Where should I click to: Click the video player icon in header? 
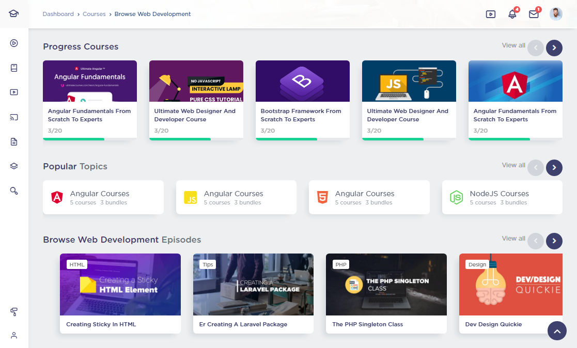coord(491,14)
